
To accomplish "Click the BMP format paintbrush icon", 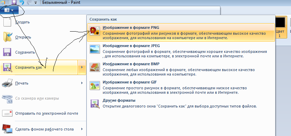I will click(95, 67).
